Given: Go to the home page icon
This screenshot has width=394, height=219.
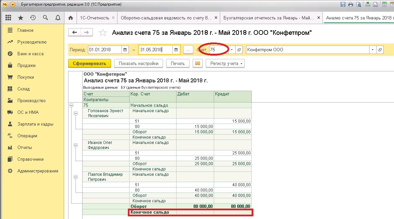Looking at the screenshot, I should point(70,18).
